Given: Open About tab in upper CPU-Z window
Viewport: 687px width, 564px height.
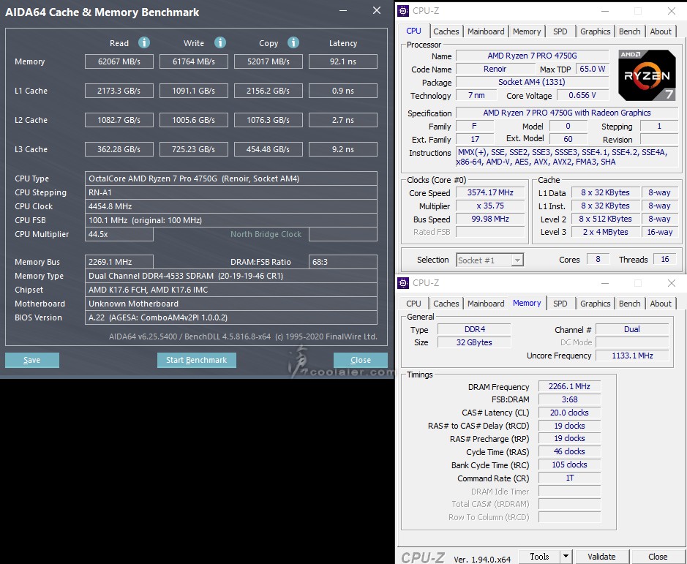Looking at the screenshot, I should coord(661,31).
